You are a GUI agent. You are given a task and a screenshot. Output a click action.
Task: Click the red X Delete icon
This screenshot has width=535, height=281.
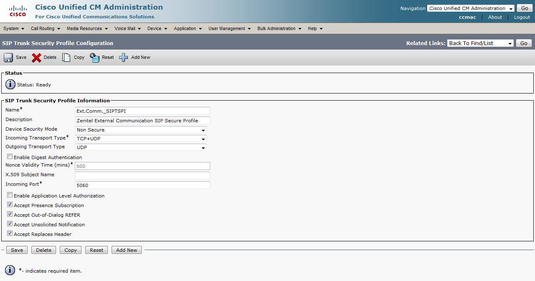pyautogui.click(x=37, y=58)
